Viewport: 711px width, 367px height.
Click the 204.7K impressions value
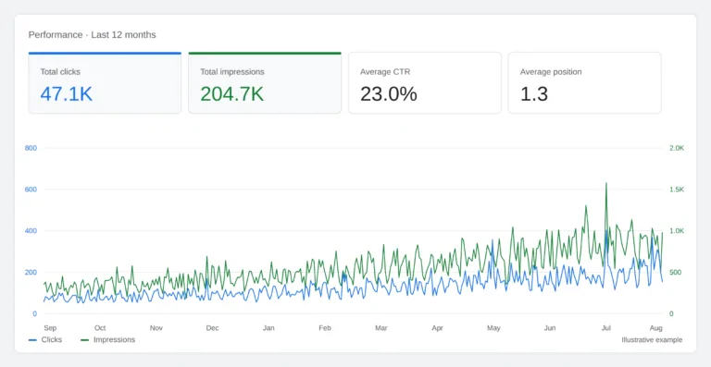(231, 94)
